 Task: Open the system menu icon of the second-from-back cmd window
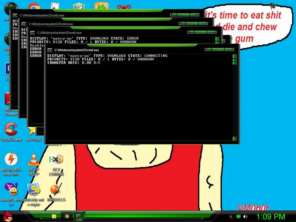(x=24, y=24)
